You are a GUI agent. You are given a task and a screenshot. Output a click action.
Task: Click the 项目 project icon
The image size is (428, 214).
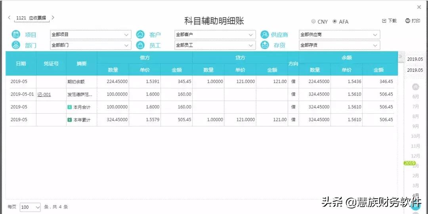pos(16,34)
